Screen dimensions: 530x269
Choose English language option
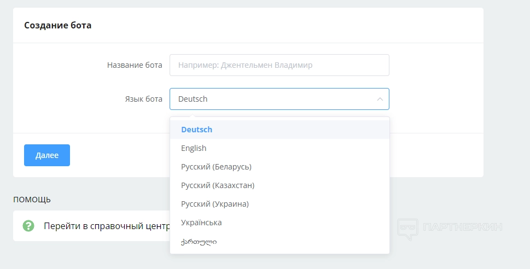coord(194,148)
